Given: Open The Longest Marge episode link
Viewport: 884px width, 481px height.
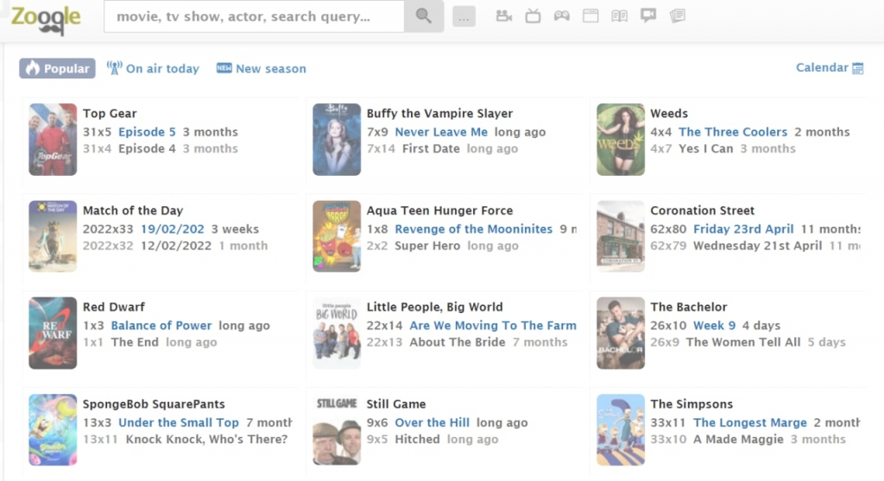Looking at the screenshot, I should [750, 422].
